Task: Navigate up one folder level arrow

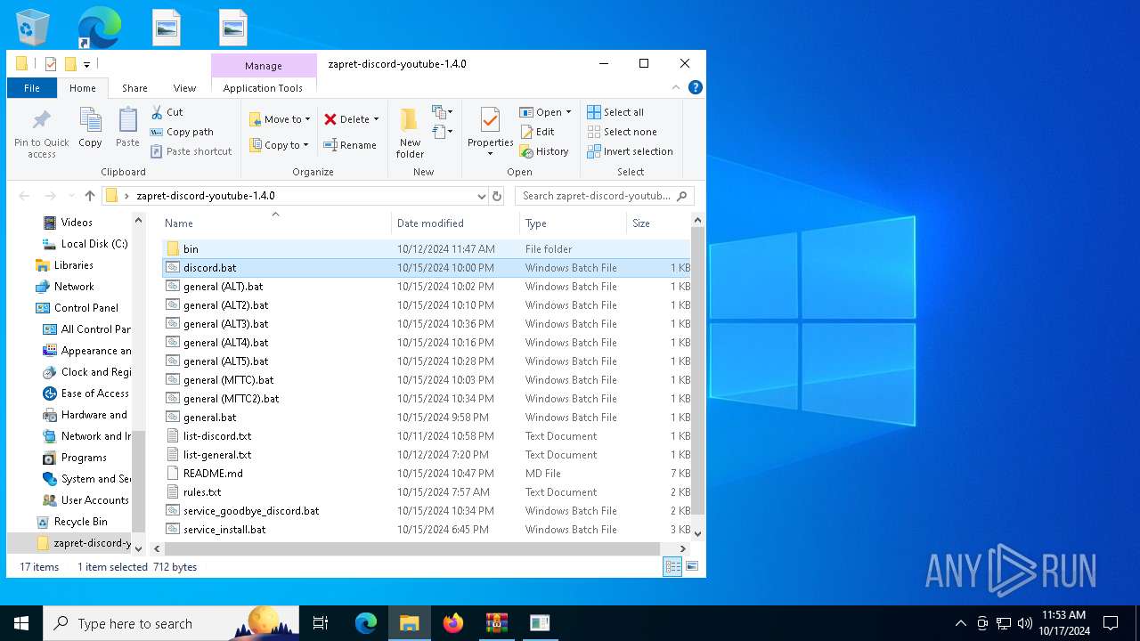Action: (x=90, y=196)
